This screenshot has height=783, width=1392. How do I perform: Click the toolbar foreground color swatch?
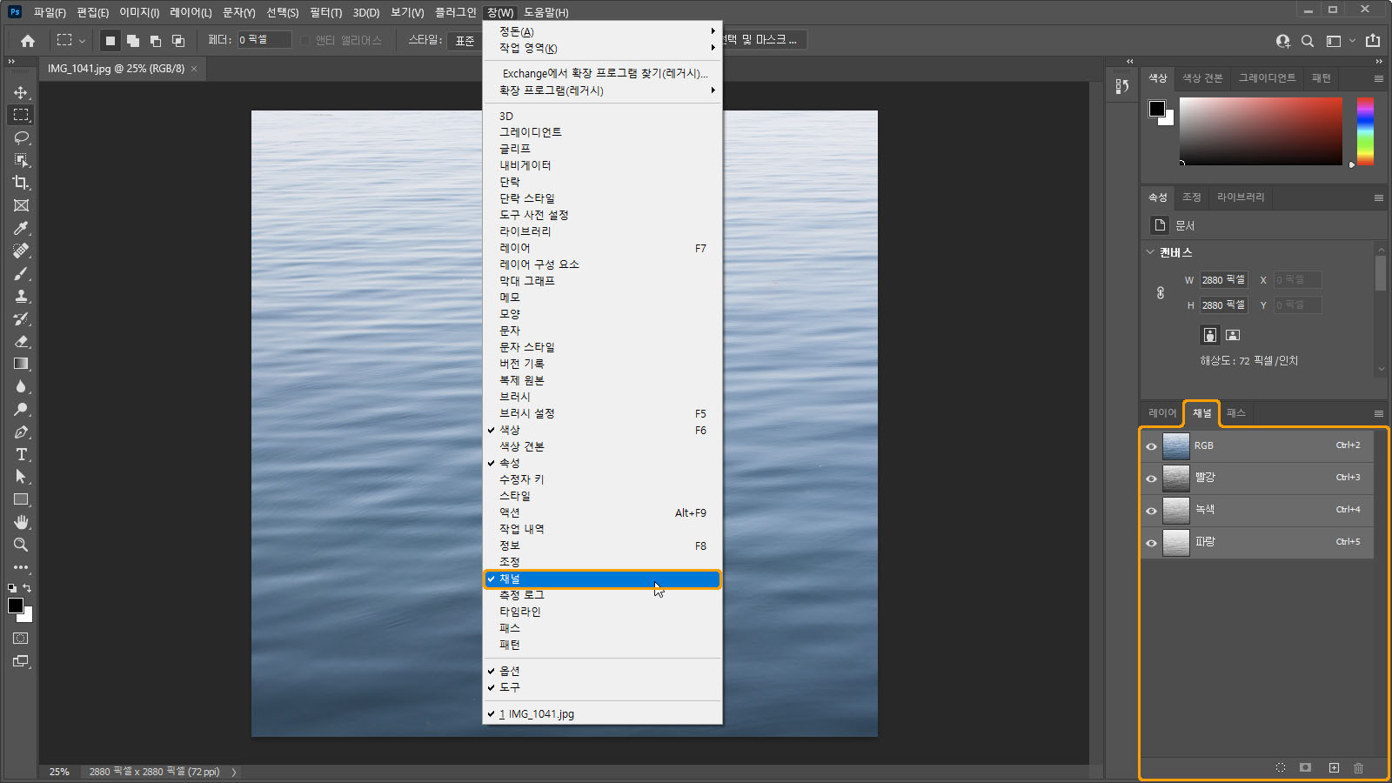pos(16,606)
